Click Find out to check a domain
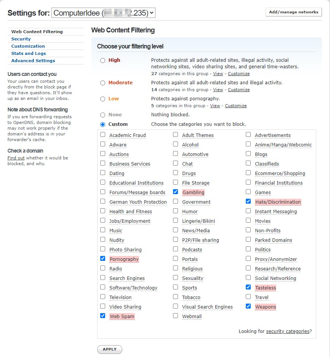The width and height of the screenshot is (330, 357). 16,158
